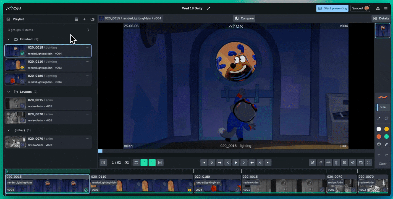
Task: Toggle the Details side panel
Action: (x=381, y=19)
